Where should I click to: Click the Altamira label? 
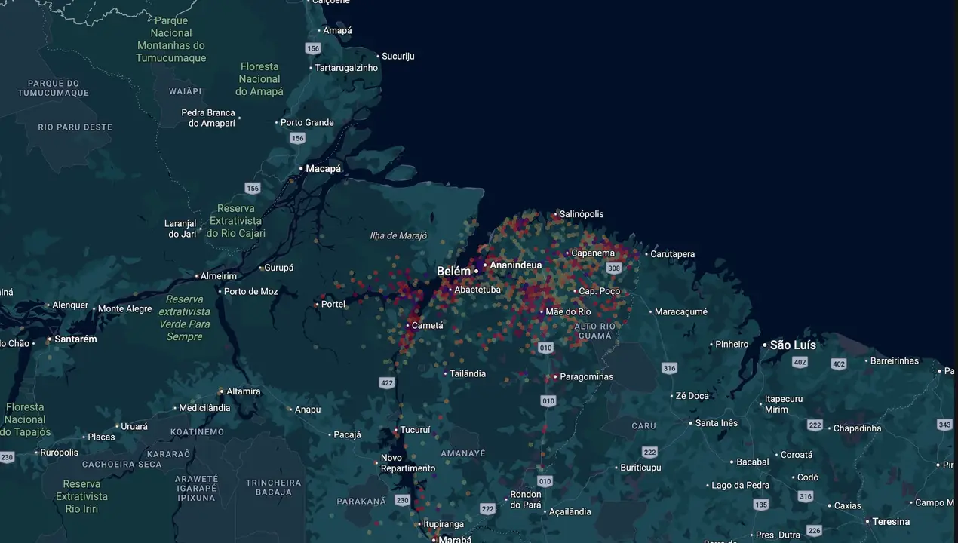[x=244, y=391]
